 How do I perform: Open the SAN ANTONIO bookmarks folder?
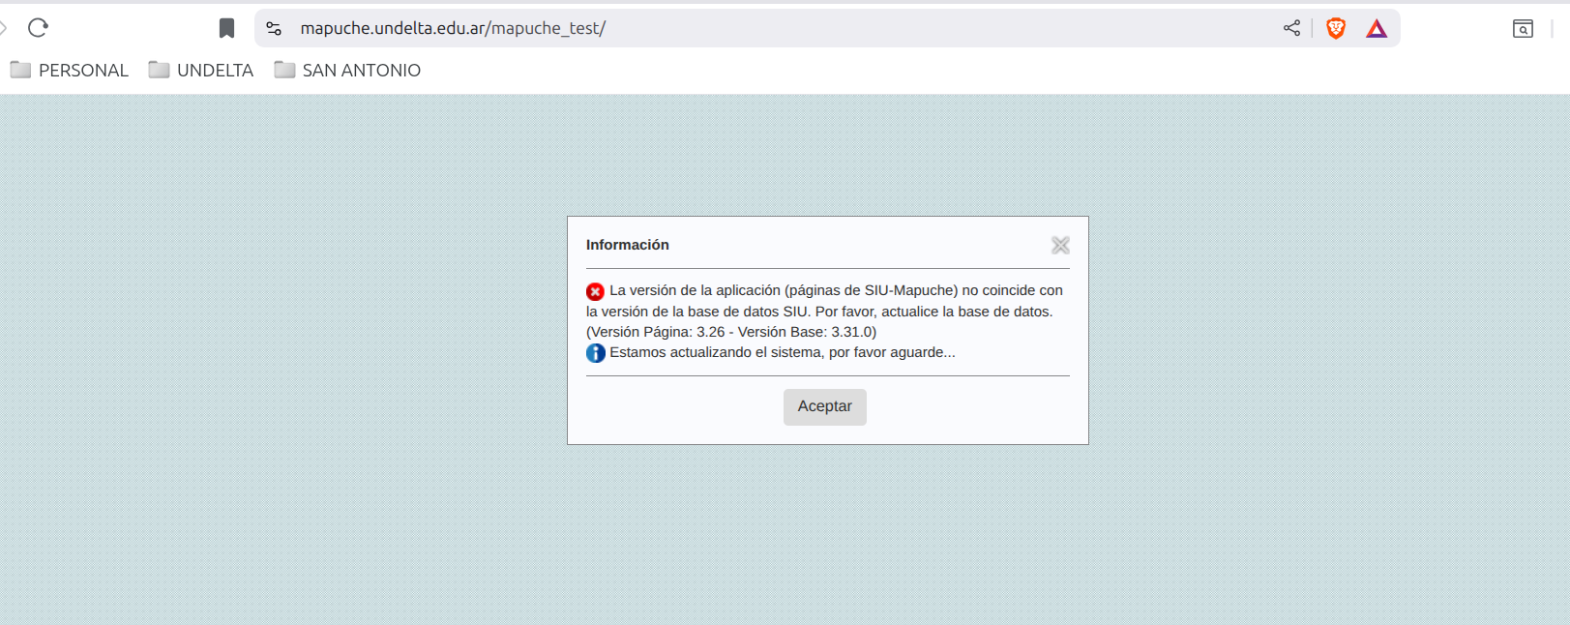coord(347,70)
